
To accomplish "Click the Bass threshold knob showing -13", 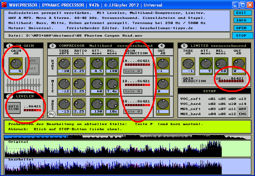I will 64,104.
